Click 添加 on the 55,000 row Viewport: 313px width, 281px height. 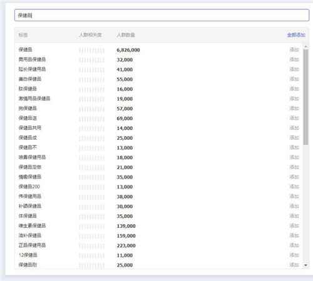click(294, 79)
